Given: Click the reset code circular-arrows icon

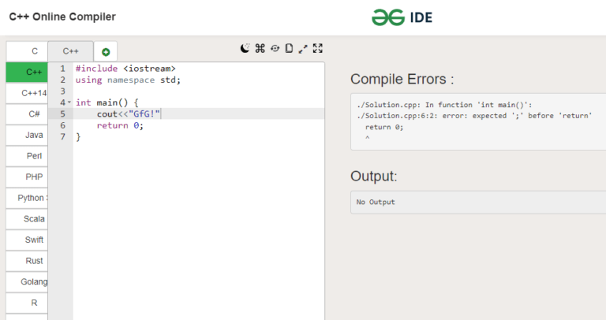Looking at the screenshot, I should (x=275, y=48).
